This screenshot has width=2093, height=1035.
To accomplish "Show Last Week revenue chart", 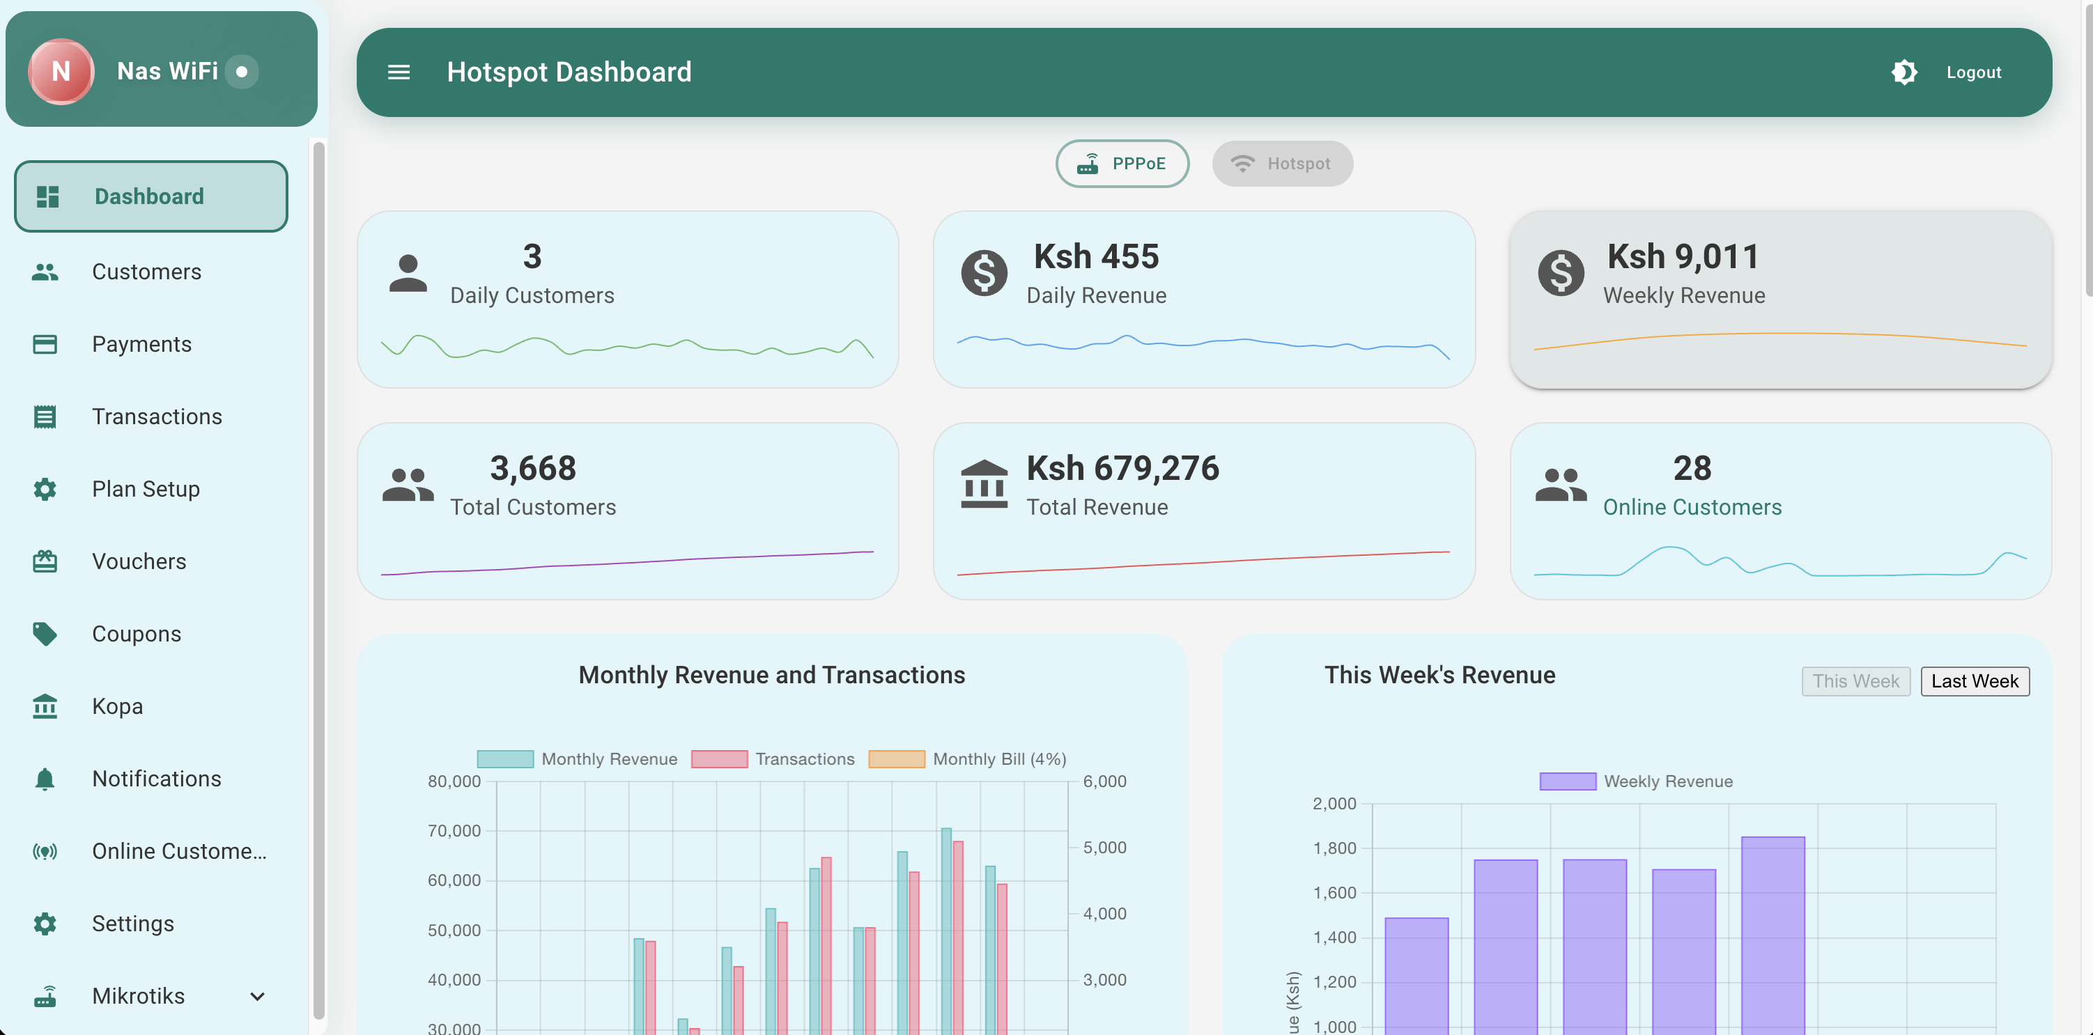I will [x=1974, y=680].
